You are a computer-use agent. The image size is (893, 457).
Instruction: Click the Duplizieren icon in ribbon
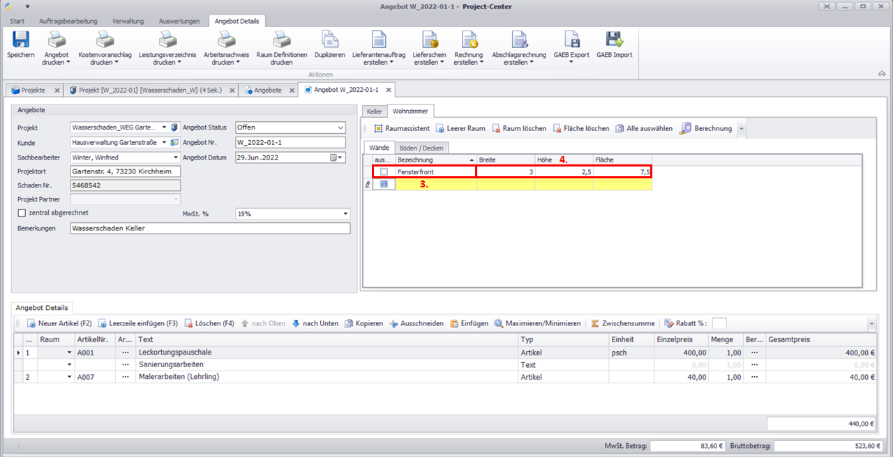[329, 40]
